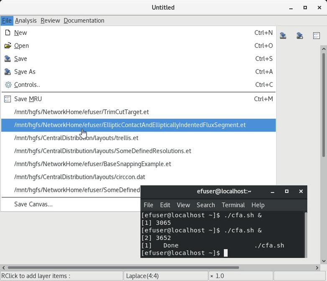Click the New document icon
This screenshot has width=327, height=281.
point(8,33)
